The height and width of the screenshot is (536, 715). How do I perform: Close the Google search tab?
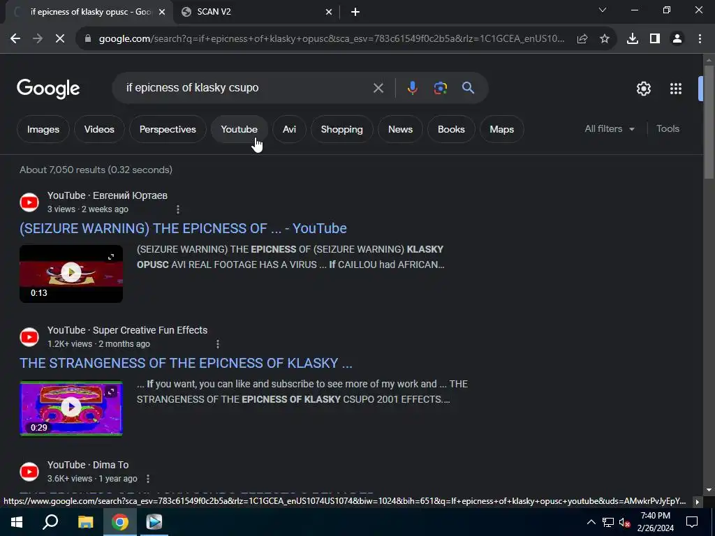[x=162, y=13]
